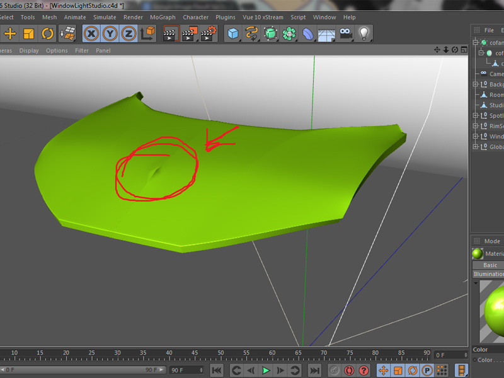
Task: Toggle the X axis lock
Action: pos(91,33)
